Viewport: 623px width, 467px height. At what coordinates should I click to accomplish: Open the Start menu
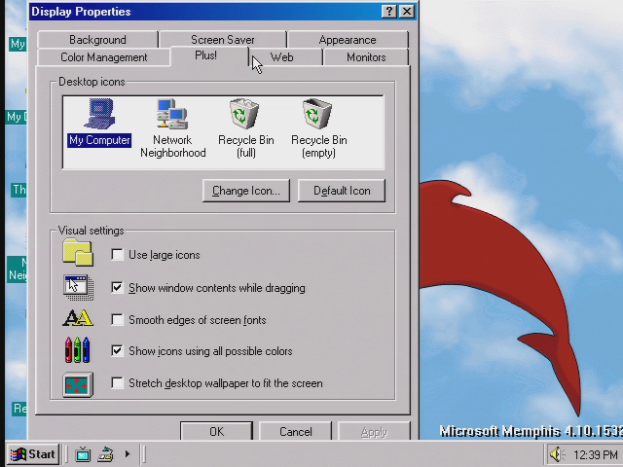33,454
